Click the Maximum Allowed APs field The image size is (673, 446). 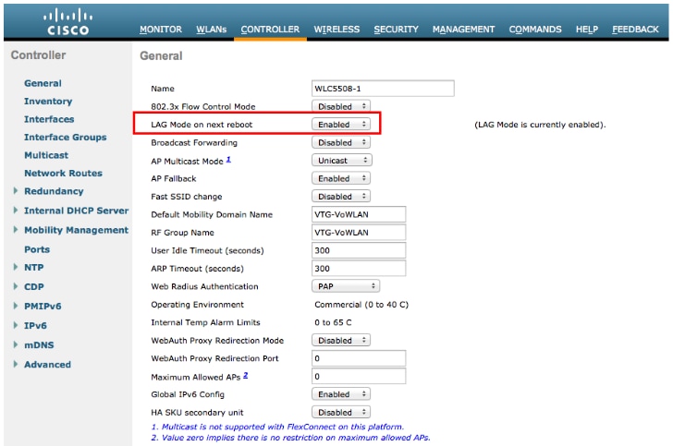[359, 377]
